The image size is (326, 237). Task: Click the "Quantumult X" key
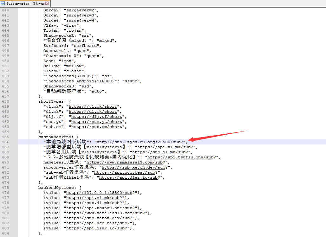click(x=61, y=56)
